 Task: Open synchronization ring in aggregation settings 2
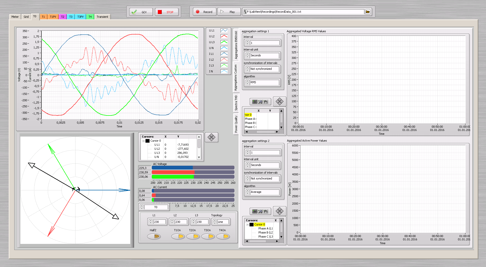coord(265,178)
